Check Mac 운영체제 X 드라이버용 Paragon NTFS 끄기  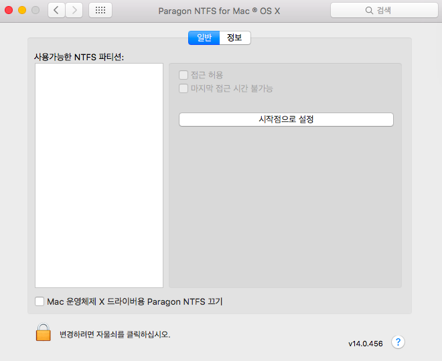(x=40, y=301)
